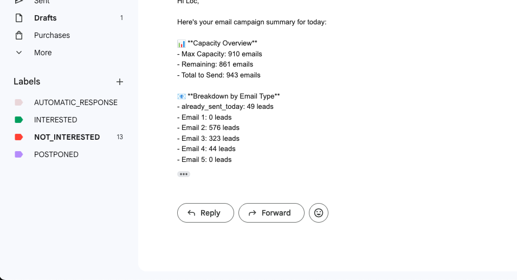Click the Labels section heading
517x280 pixels.
[x=27, y=82]
